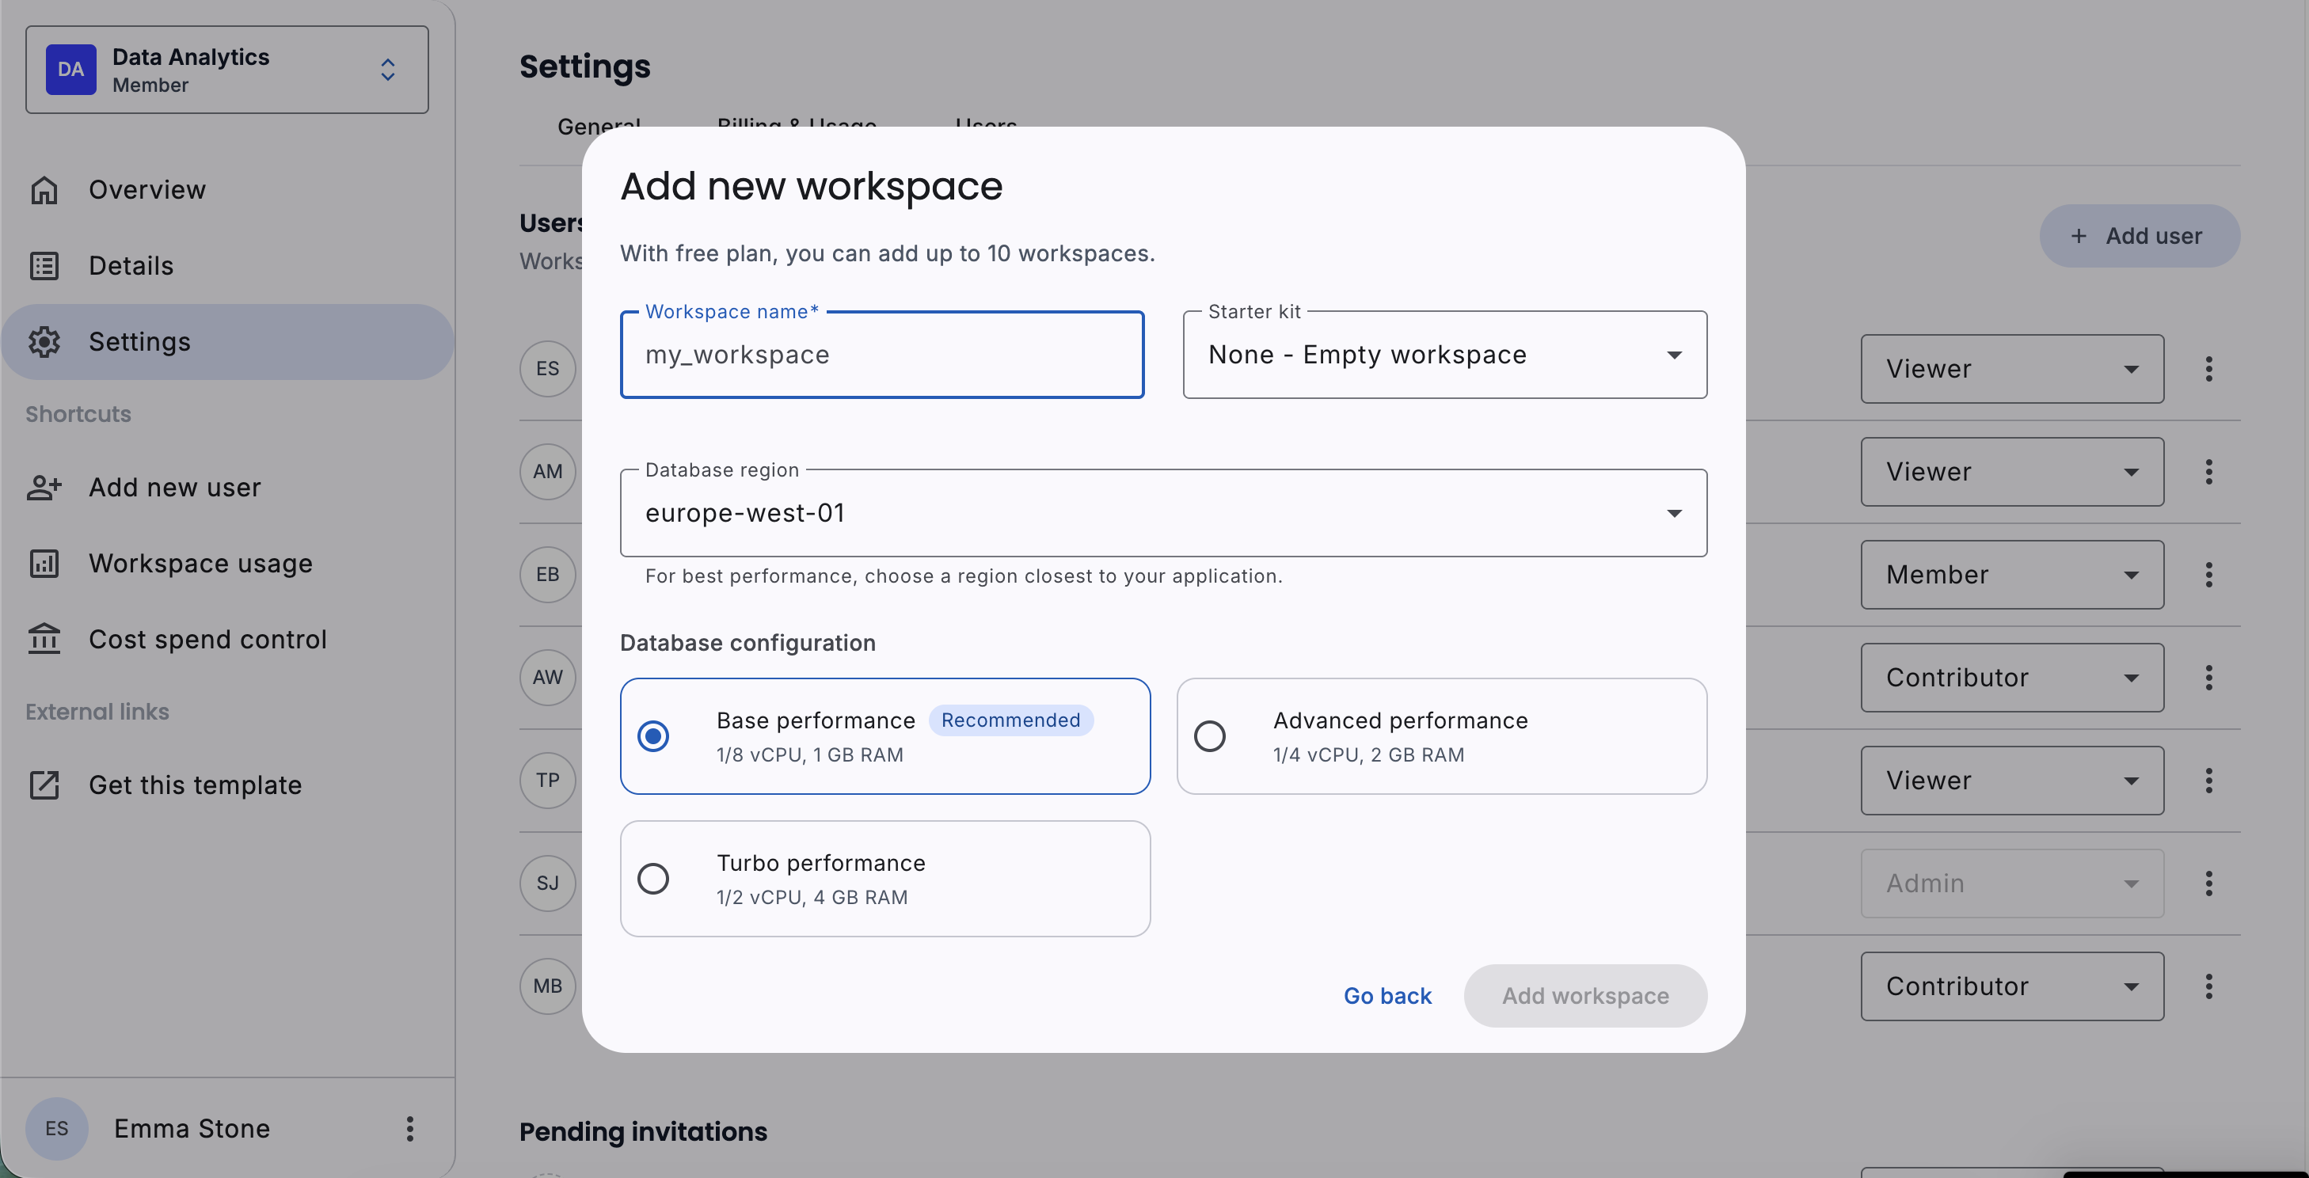2309x1178 pixels.
Task: Click into the Workspace name field
Action: click(x=881, y=355)
